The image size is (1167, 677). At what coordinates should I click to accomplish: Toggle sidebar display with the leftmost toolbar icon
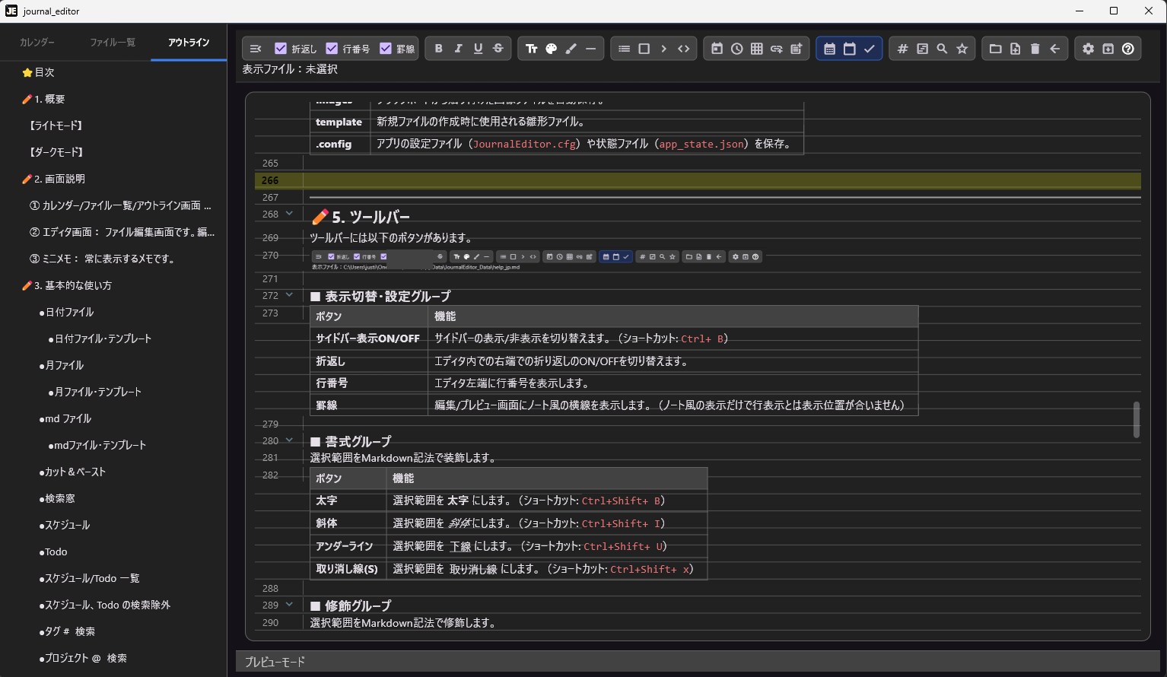pyautogui.click(x=256, y=49)
